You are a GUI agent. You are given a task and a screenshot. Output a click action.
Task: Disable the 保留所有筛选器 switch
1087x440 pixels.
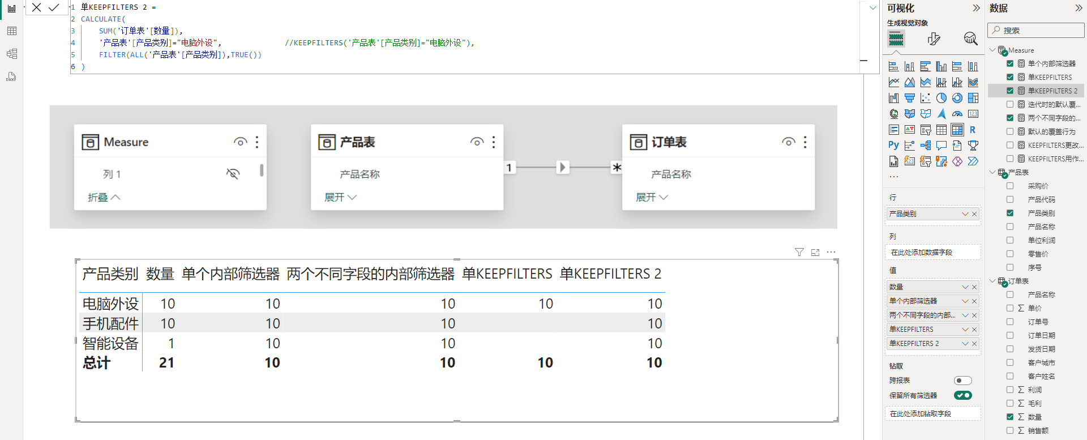click(962, 395)
